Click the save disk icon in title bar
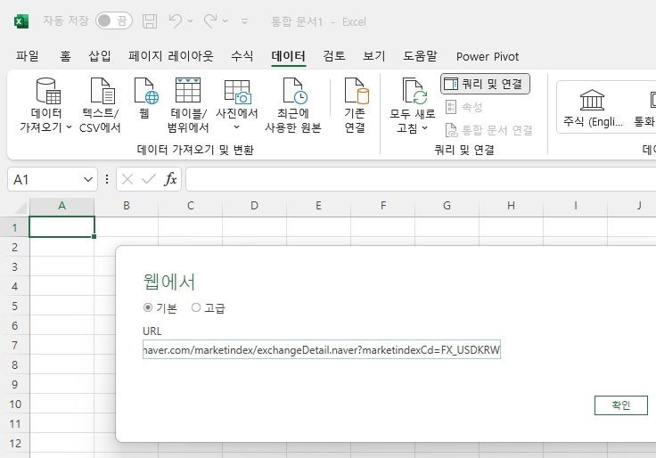 (x=150, y=20)
